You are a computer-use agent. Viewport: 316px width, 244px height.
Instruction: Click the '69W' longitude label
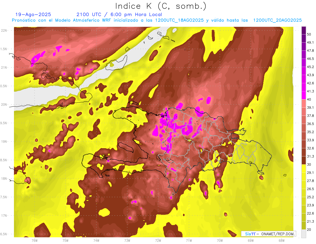click(x=251, y=241)
